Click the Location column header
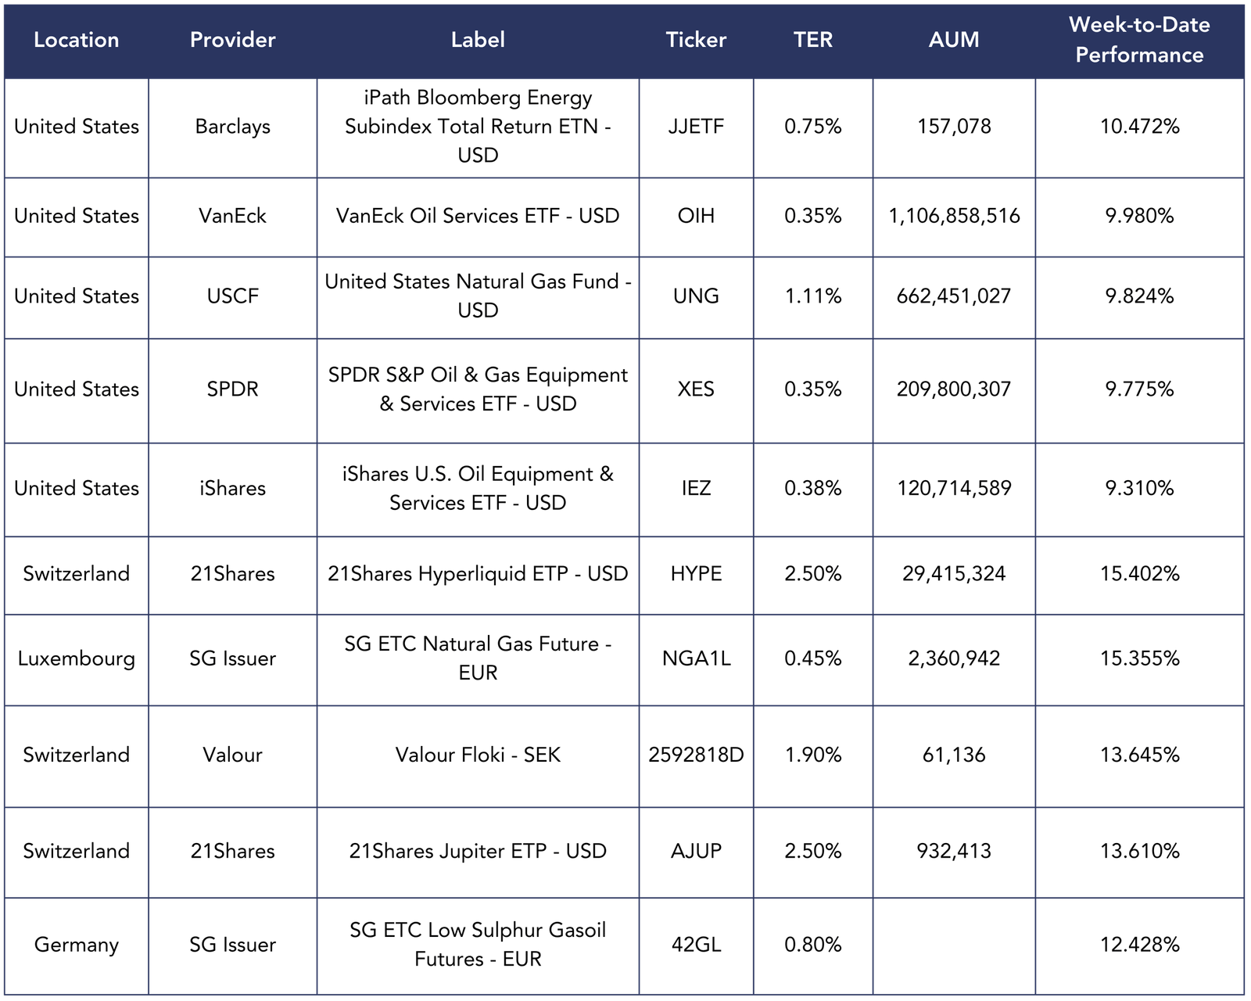 click(76, 40)
